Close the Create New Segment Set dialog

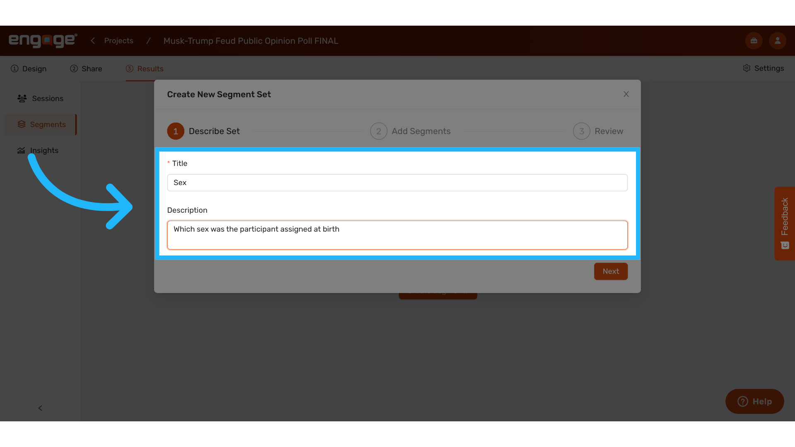click(x=626, y=94)
